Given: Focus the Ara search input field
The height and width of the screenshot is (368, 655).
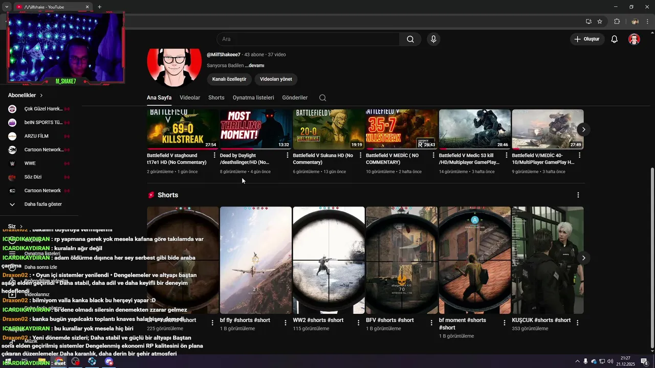Looking at the screenshot, I should (x=308, y=39).
